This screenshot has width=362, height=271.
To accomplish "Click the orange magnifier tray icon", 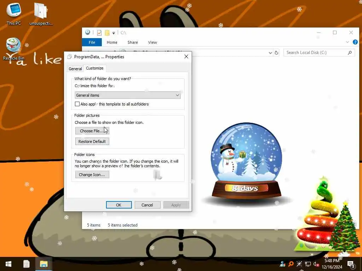I will pyautogui.click(x=291, y=264).
